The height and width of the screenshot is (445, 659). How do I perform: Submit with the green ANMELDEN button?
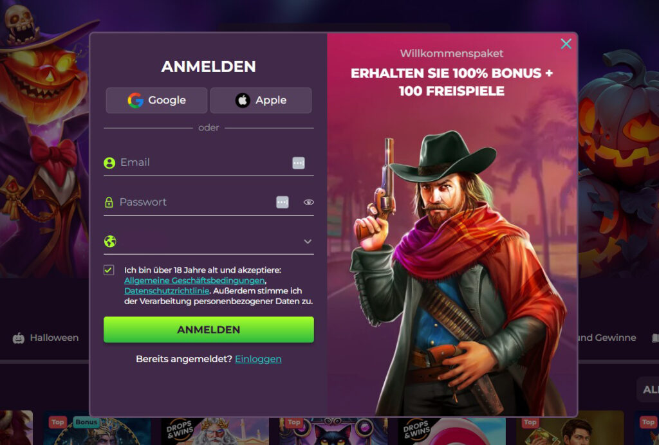click(209, 329)
